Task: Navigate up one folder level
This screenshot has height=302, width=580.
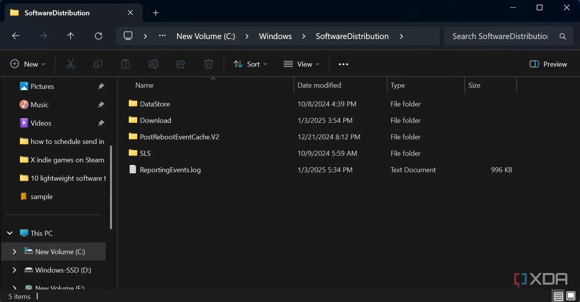Action: point(71,36)
